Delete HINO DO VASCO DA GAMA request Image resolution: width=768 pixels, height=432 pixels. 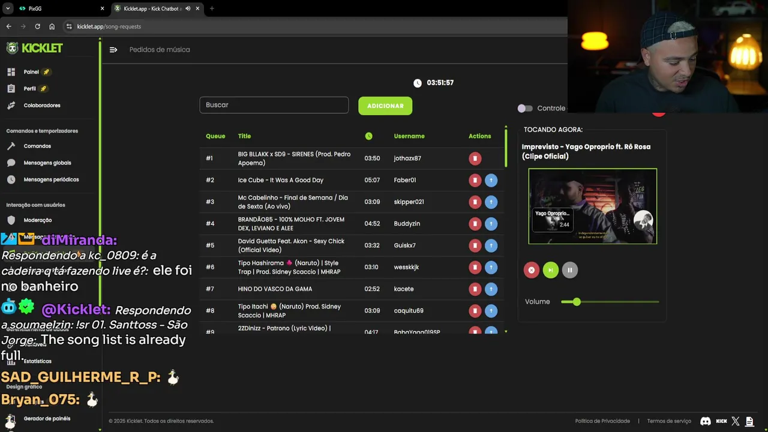[x=475, y=289]
